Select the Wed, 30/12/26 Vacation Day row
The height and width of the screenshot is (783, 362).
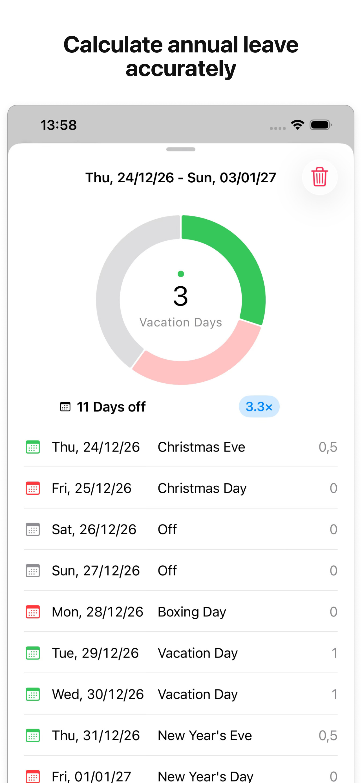[181, 694]
